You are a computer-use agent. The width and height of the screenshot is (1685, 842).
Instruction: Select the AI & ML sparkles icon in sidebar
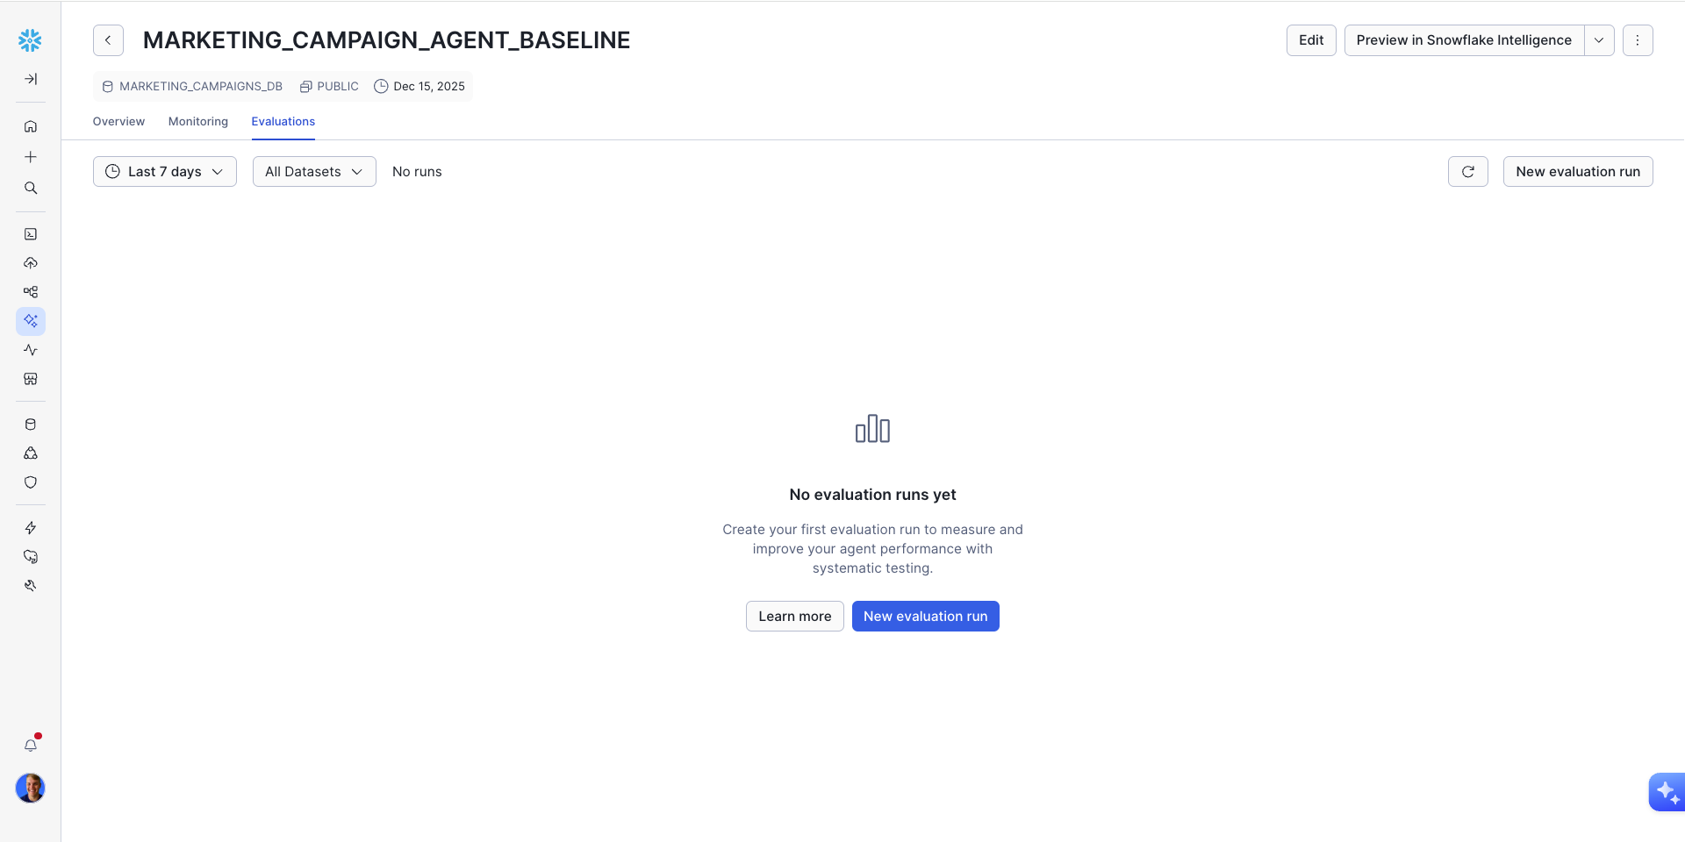coord(31,321)
